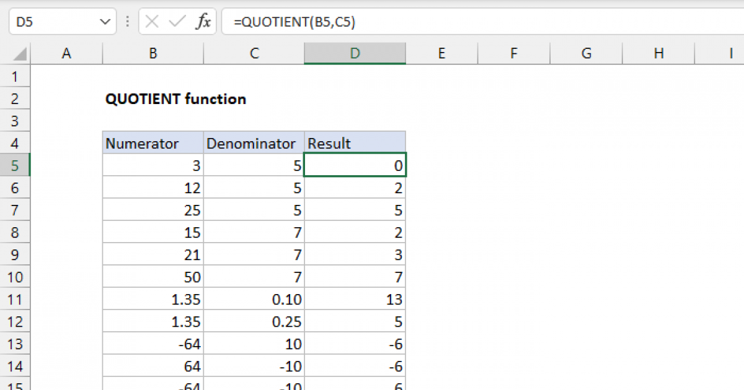
Task: Select denominator cell 7 in row 10
Action: coord(254,277)
